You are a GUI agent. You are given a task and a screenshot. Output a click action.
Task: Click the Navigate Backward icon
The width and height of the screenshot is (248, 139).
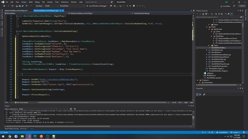pyautogui.click(x=4, y=6)
